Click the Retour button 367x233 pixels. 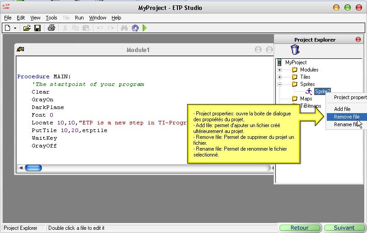(300, 228)
